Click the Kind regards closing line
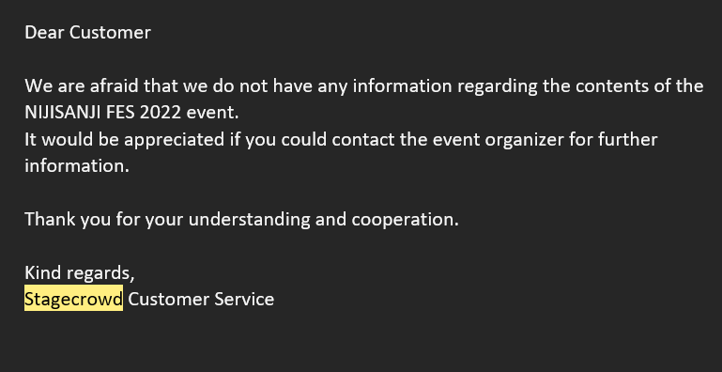 coord(79,272)
